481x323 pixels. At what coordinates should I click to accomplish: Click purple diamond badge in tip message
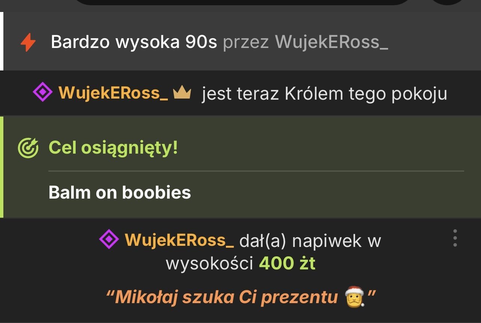point(109,239)
